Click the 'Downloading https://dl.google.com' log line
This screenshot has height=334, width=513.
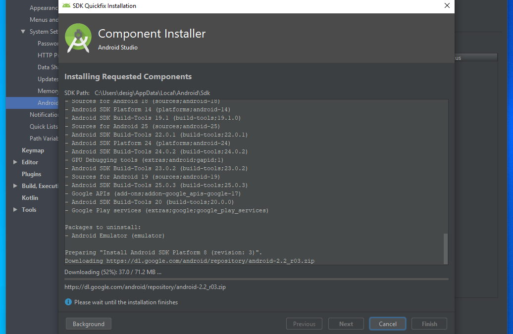[190, 261]
